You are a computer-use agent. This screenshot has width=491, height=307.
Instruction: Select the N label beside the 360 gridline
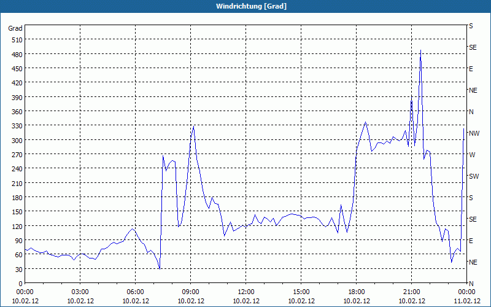click(x=471, y=112)
